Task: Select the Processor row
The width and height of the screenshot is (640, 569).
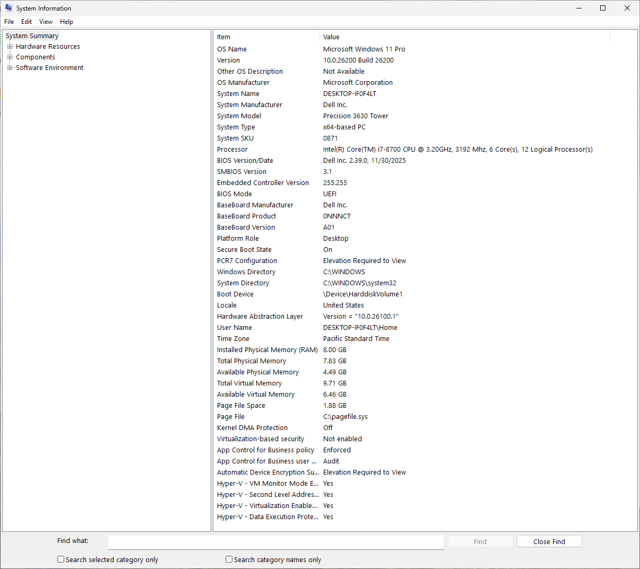Action: point(232,150)
